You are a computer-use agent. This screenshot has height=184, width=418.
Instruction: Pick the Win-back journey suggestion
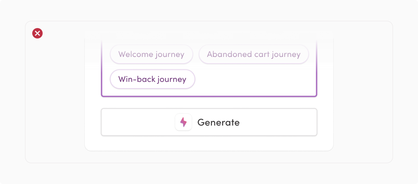[x=152, y=79]
